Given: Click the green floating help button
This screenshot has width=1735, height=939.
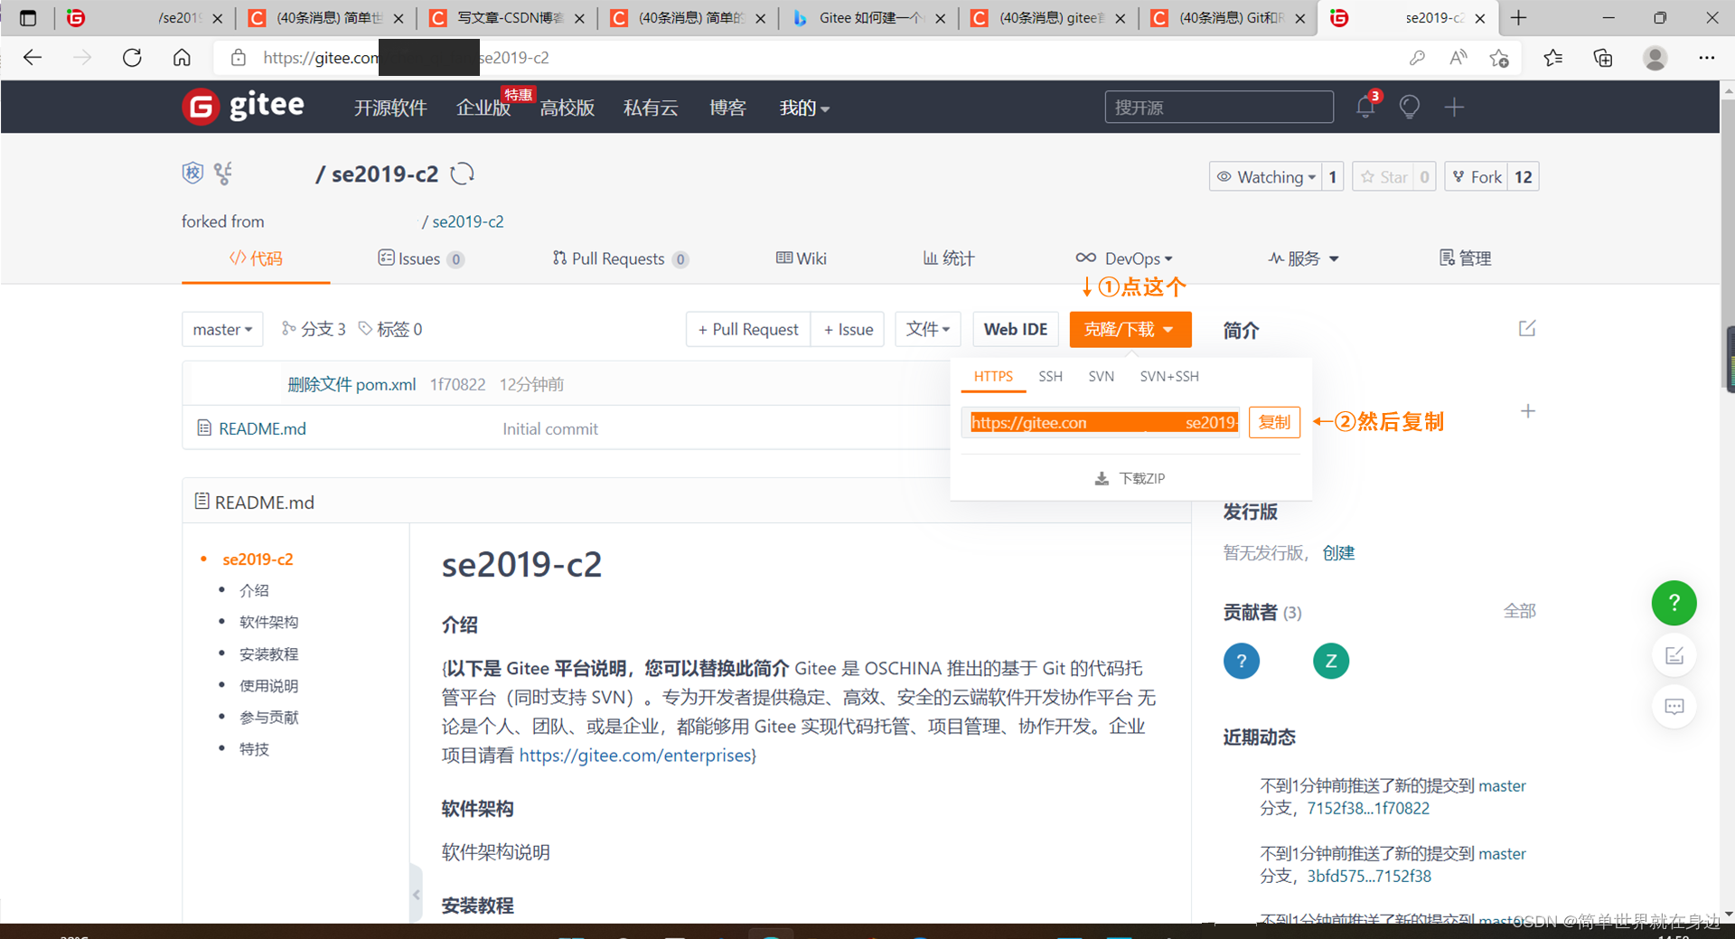Looking at the screenshot, I should (x=1674, y=603).
